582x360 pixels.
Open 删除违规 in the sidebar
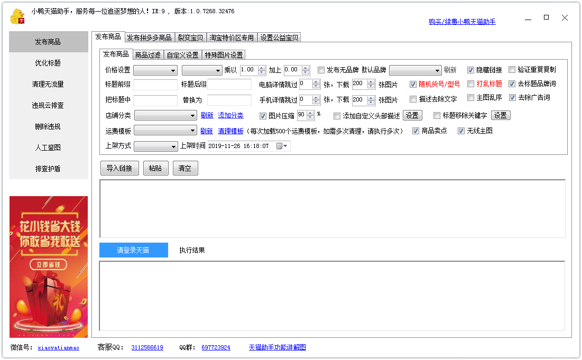pyautogui.click(x=49, y=126)
